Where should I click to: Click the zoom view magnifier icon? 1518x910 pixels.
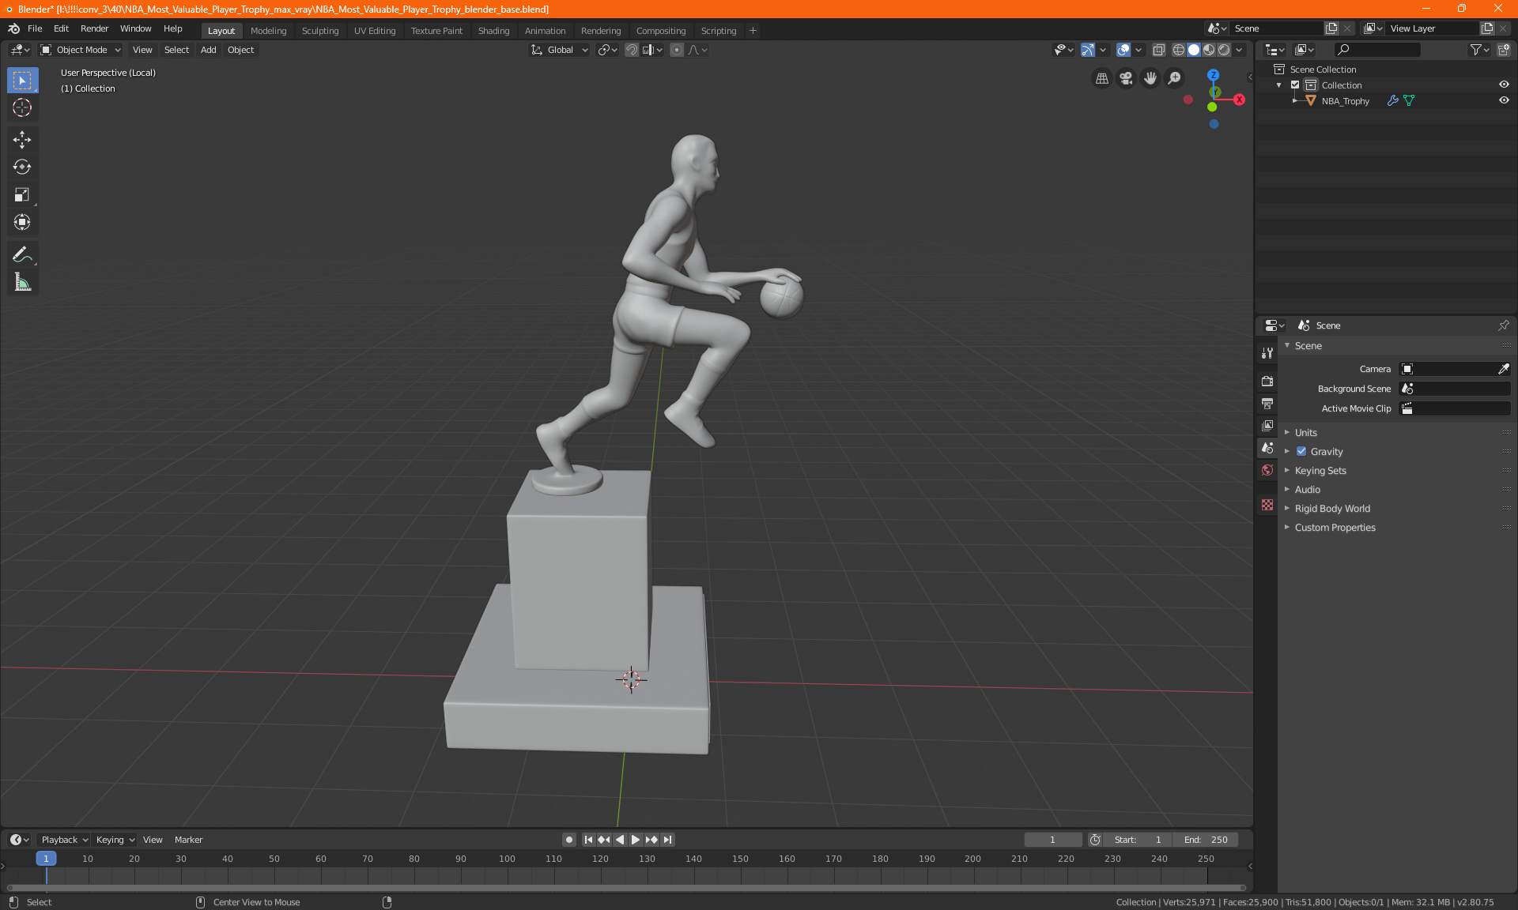(x=1175, y=78)
